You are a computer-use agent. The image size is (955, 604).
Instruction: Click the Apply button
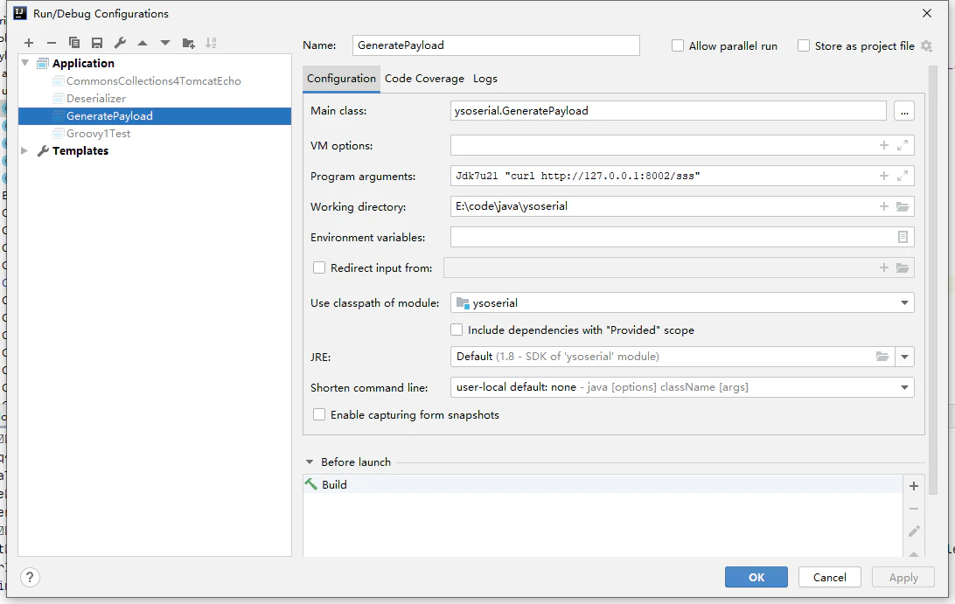(x=903, y=577)
